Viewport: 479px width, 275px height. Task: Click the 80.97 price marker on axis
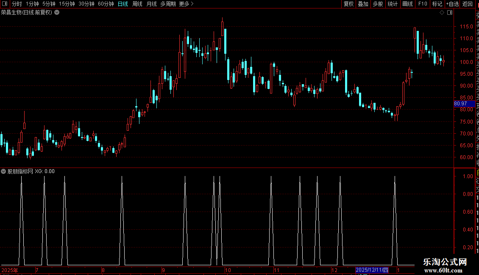point(464,104)
